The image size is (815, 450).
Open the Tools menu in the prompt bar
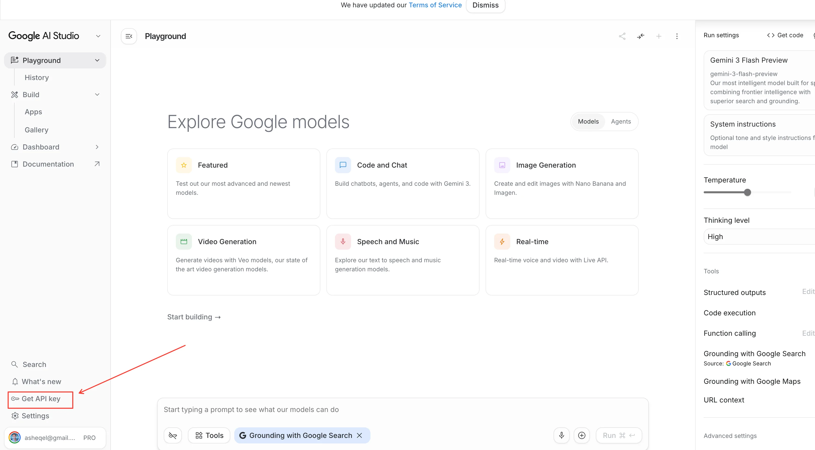(209, 435)
